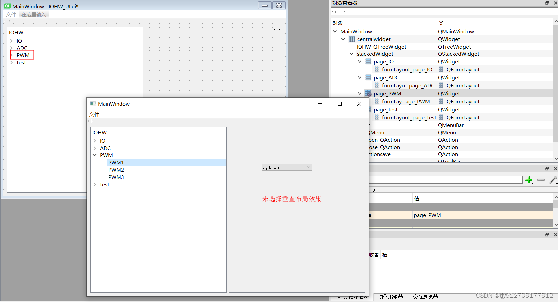Float the object inspector dock panel

(547, 3)
